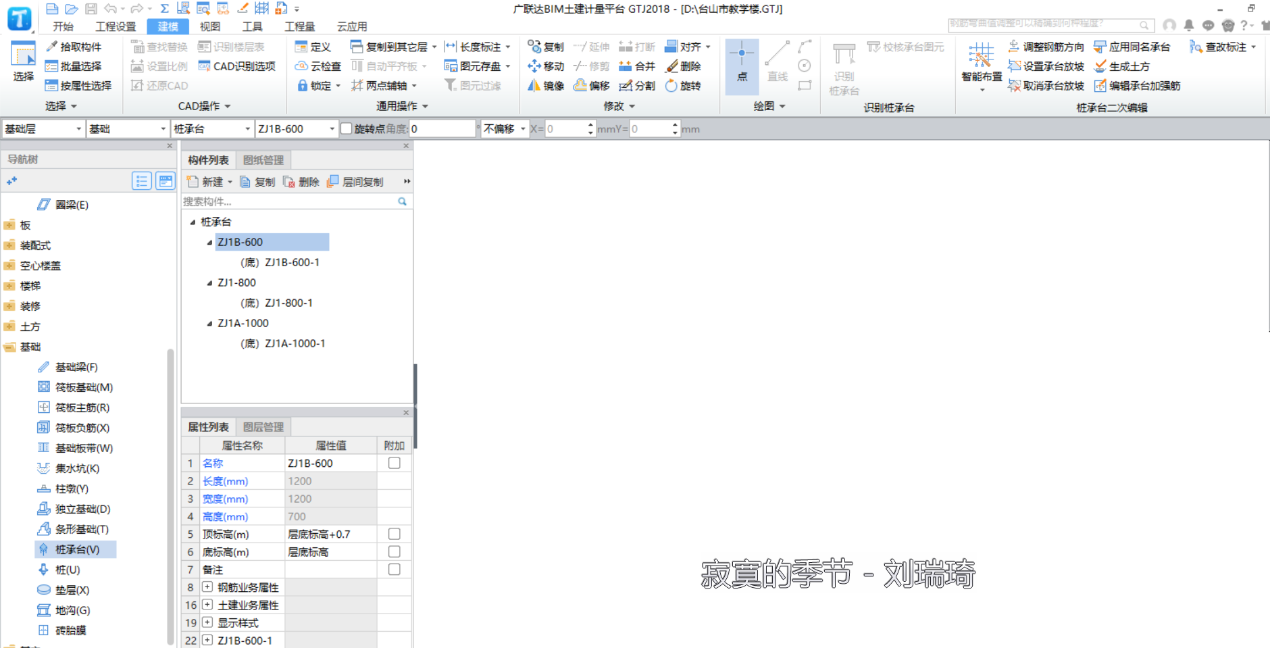The width and height of the screenshot is (1270, 648).
Task: Switch to the 图纸管理 tab
Action: click(x=263, y=160)
